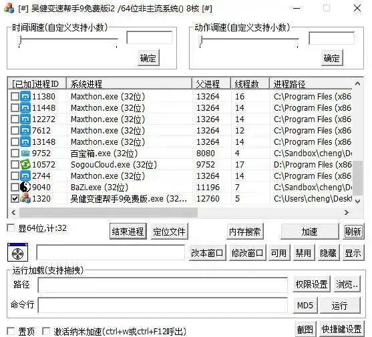Click the 可用 enable button
372x337 pixels.
[279, 253]
